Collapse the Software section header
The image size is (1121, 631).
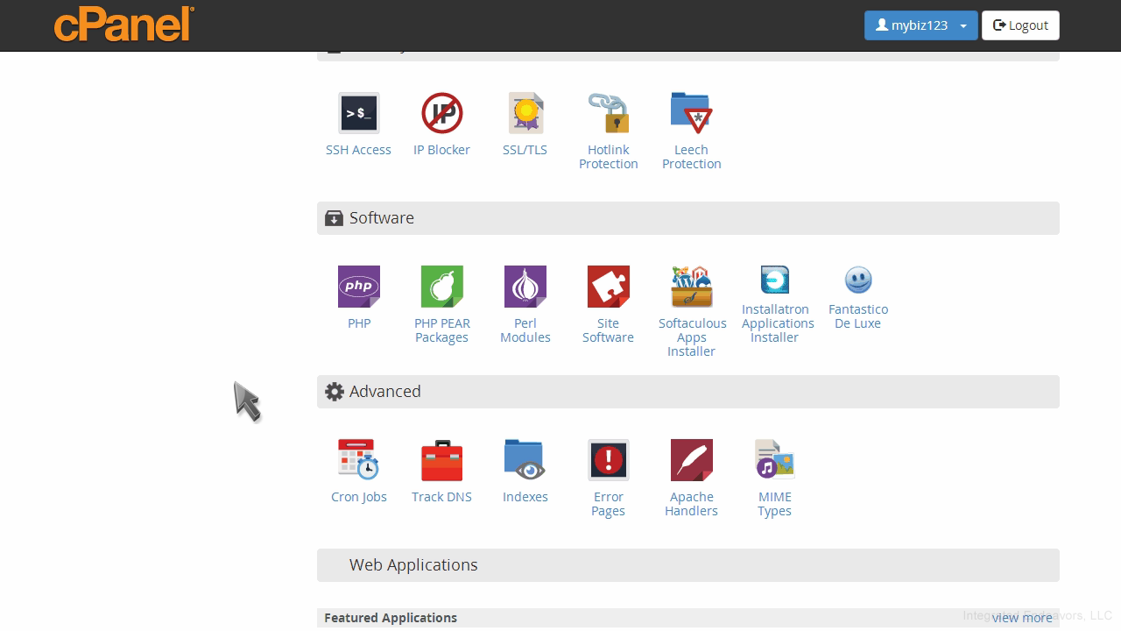(x=687, y=218)
